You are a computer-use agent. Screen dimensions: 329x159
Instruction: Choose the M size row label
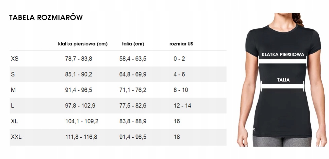click(x=13, y=90)
